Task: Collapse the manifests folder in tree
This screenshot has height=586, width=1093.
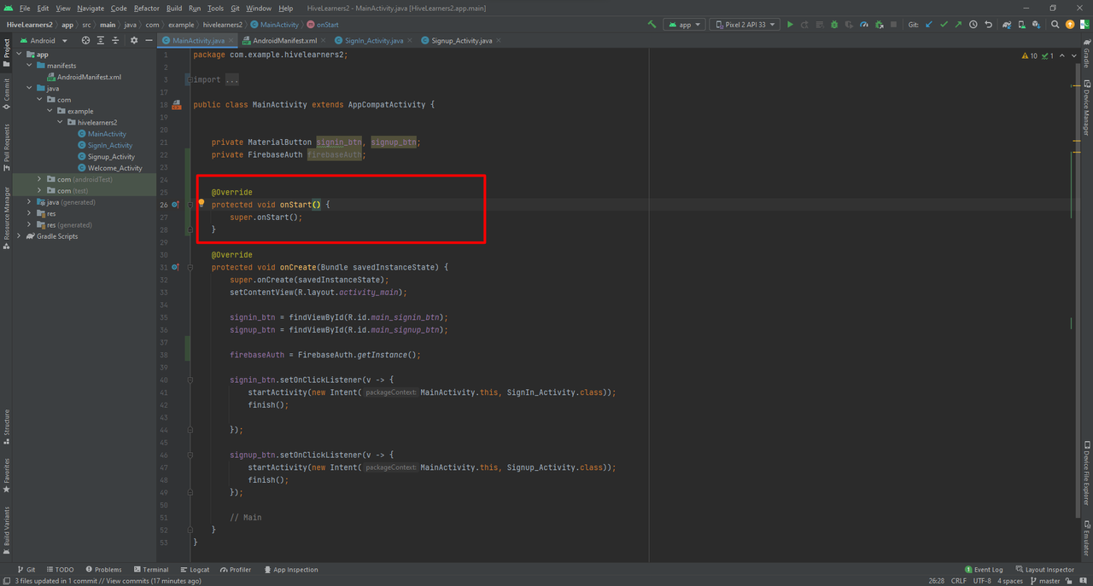Action: pos(29,66)
